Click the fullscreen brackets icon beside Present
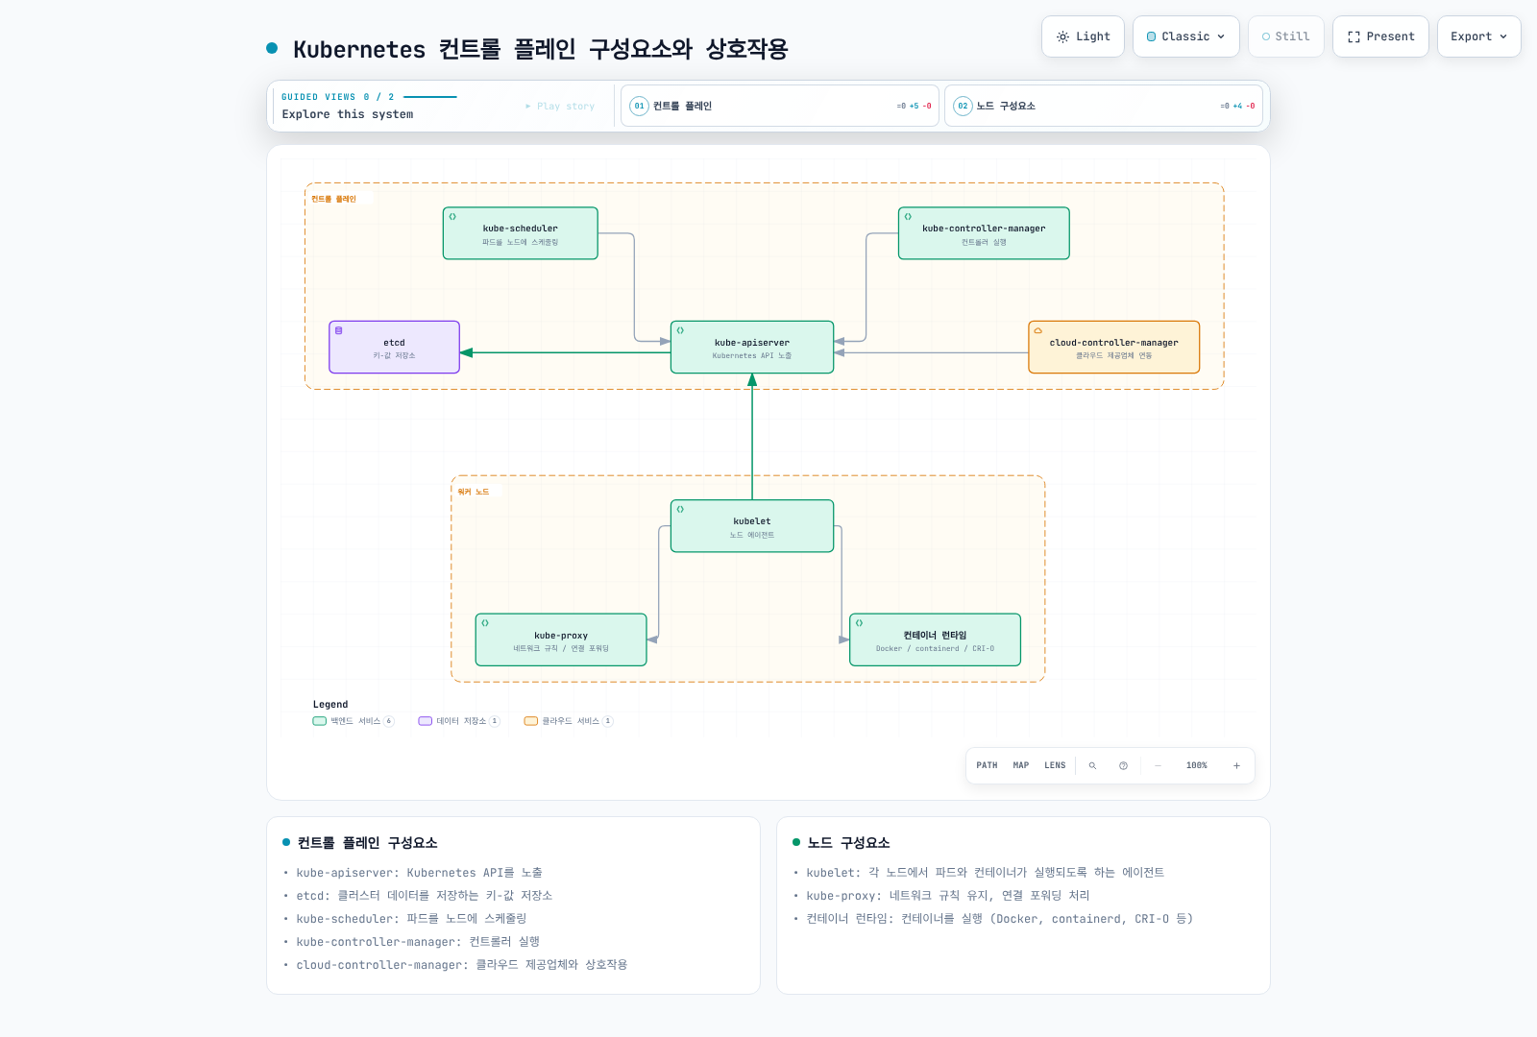Viewport: 1537px width, 1037px height. (x=1354, y=36)
